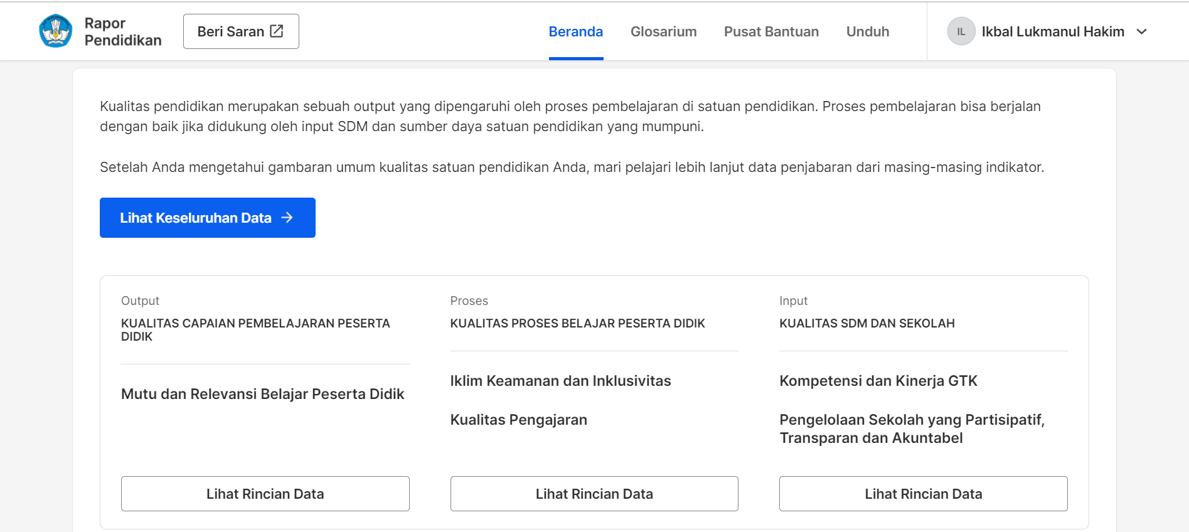Open the Glosarium tab

663,31
